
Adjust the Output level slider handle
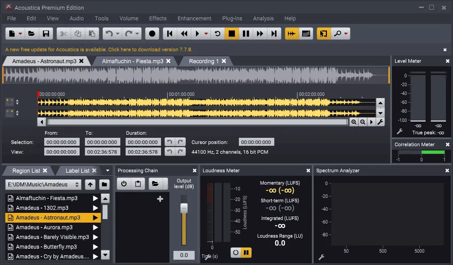tap(184, 208)
